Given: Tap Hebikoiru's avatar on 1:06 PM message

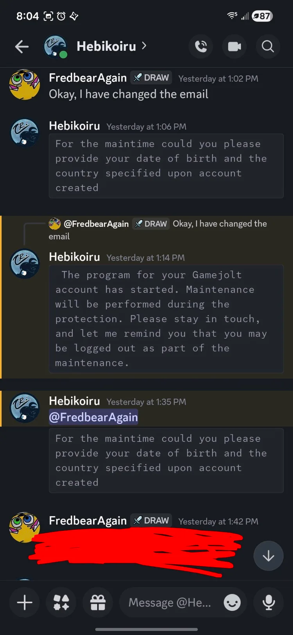Looking at the screenshot, I should (25, 134).
